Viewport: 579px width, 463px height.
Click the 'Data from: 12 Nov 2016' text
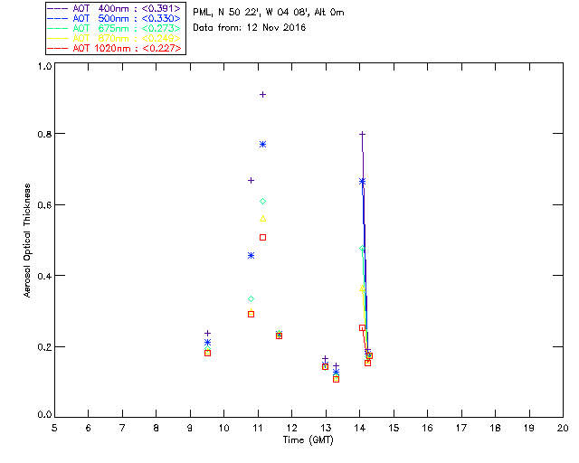point(250,28)
